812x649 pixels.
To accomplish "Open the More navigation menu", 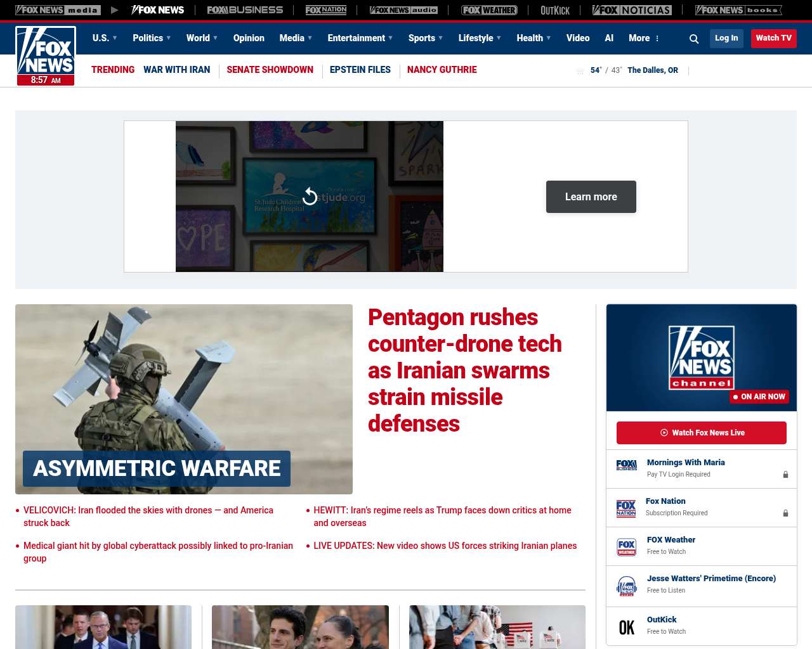I will [x=644, y=38].
